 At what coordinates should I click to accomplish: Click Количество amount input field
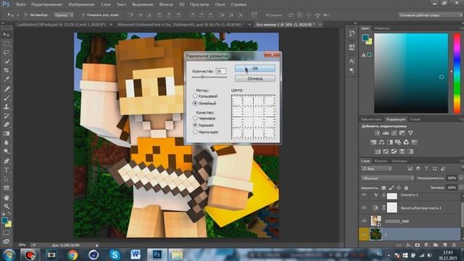(x=220, y=71)
